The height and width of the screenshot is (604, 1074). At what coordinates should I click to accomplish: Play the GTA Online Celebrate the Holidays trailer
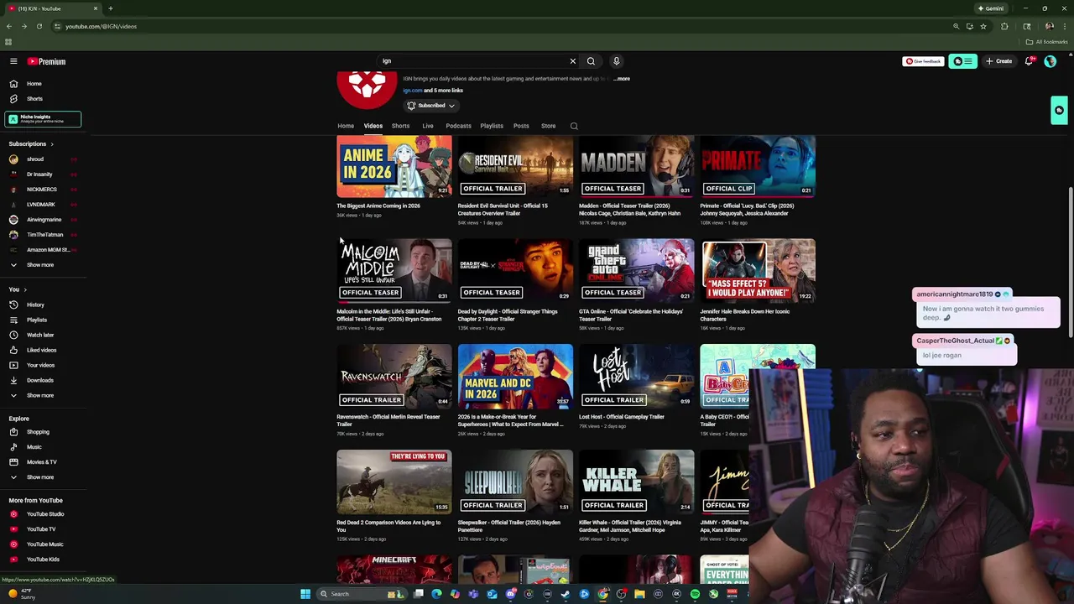pyautogui.click(x=636, y=271)
